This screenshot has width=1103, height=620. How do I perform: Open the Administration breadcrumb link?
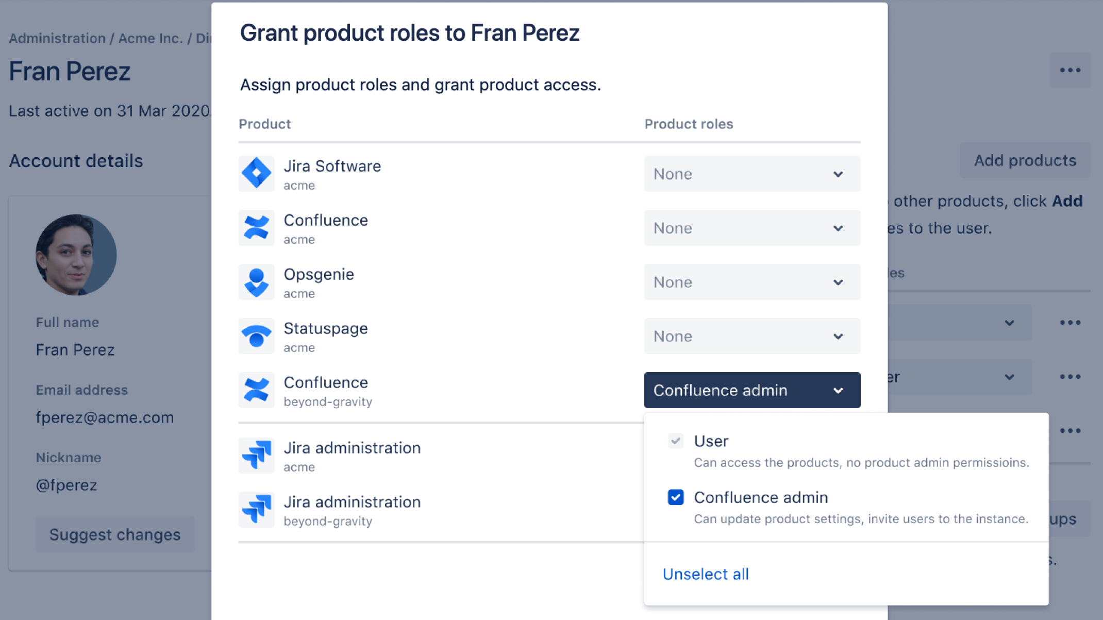coord(57,38)
